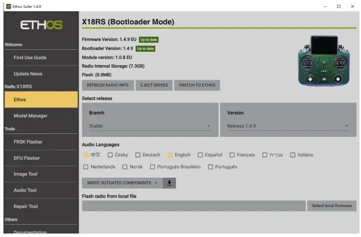The height and width of the screenshot is (237, 361).
Task: Open DFU Flasher tool
Action: tap(41, 158)
